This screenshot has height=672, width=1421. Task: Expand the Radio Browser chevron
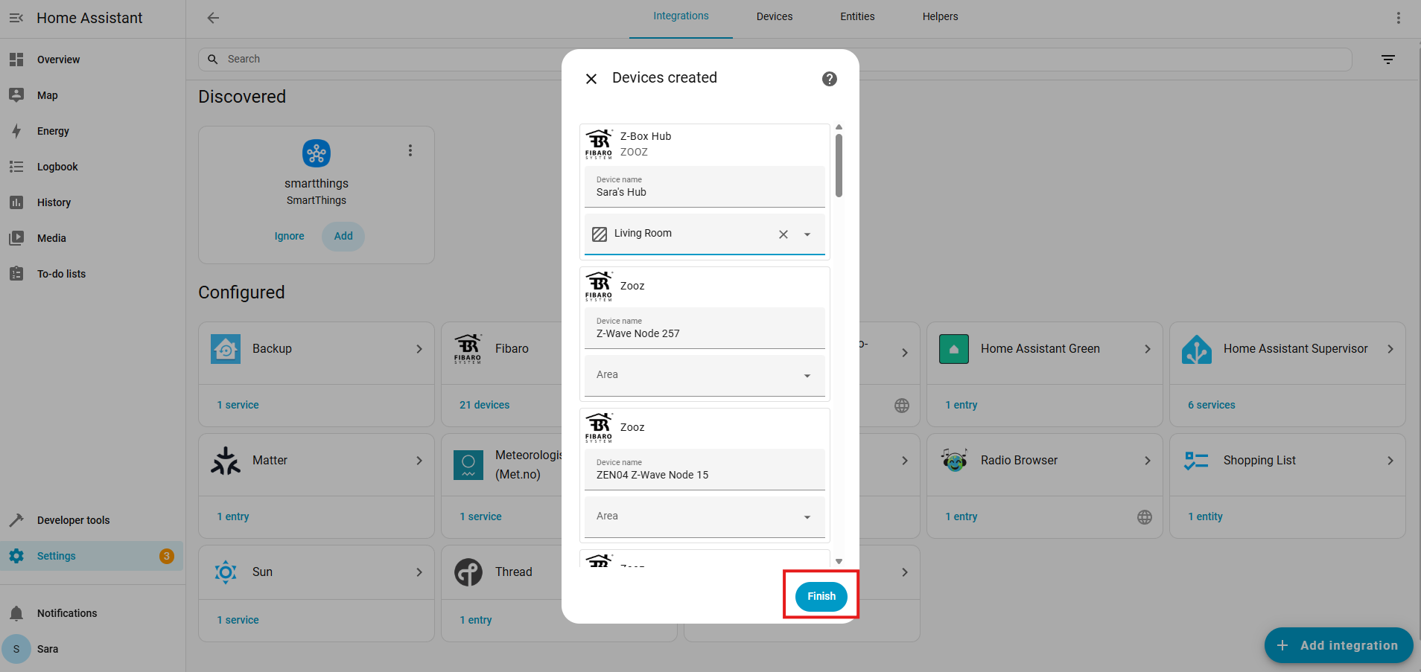(x=1148, y=461)
